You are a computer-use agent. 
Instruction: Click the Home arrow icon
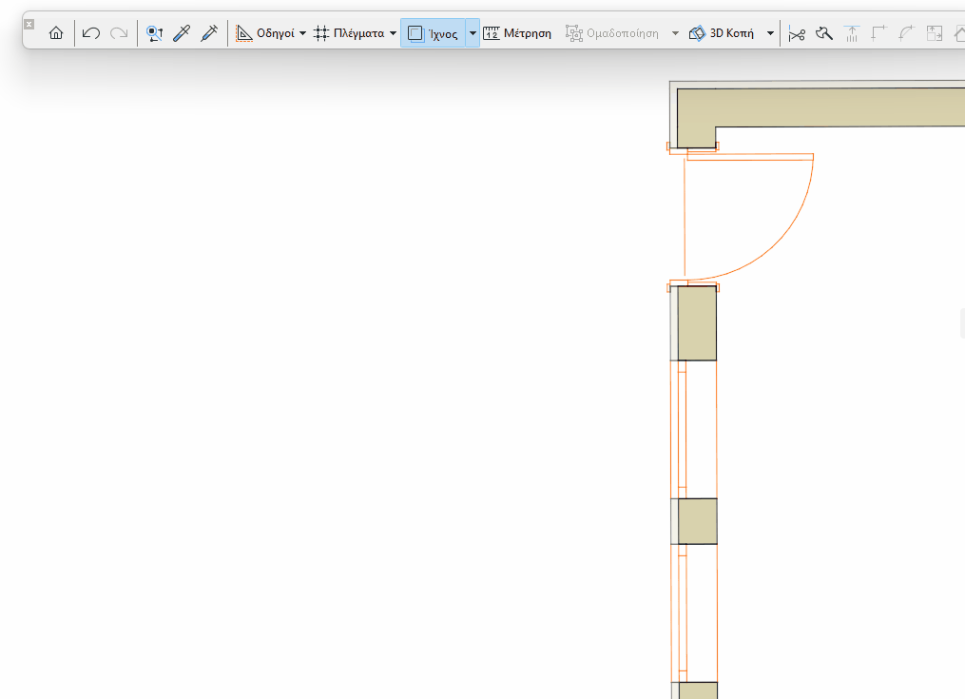[56, 32]
